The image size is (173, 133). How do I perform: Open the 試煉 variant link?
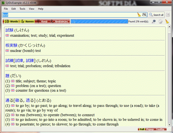point(19,61)
